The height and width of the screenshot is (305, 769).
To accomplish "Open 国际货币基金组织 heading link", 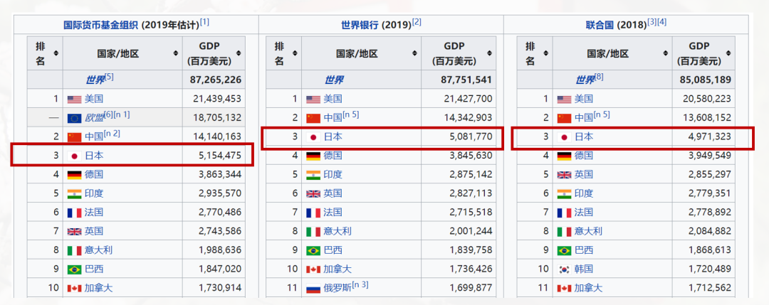I will click(x=102, y=24).
